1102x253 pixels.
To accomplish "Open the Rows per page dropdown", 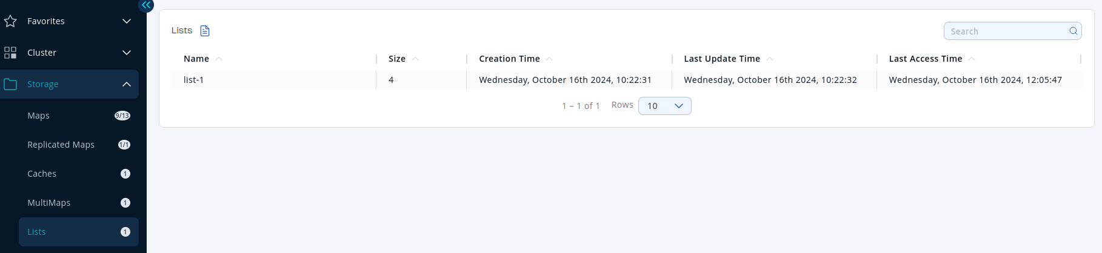I will point(664,106).
